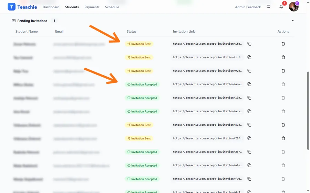Click the page vertical scrollbar thumb
The width and height of the screenshot is (310, 193).
[308, 111]
